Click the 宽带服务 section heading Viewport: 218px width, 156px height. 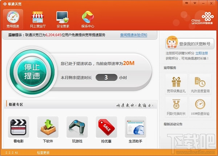coord(170,68)
